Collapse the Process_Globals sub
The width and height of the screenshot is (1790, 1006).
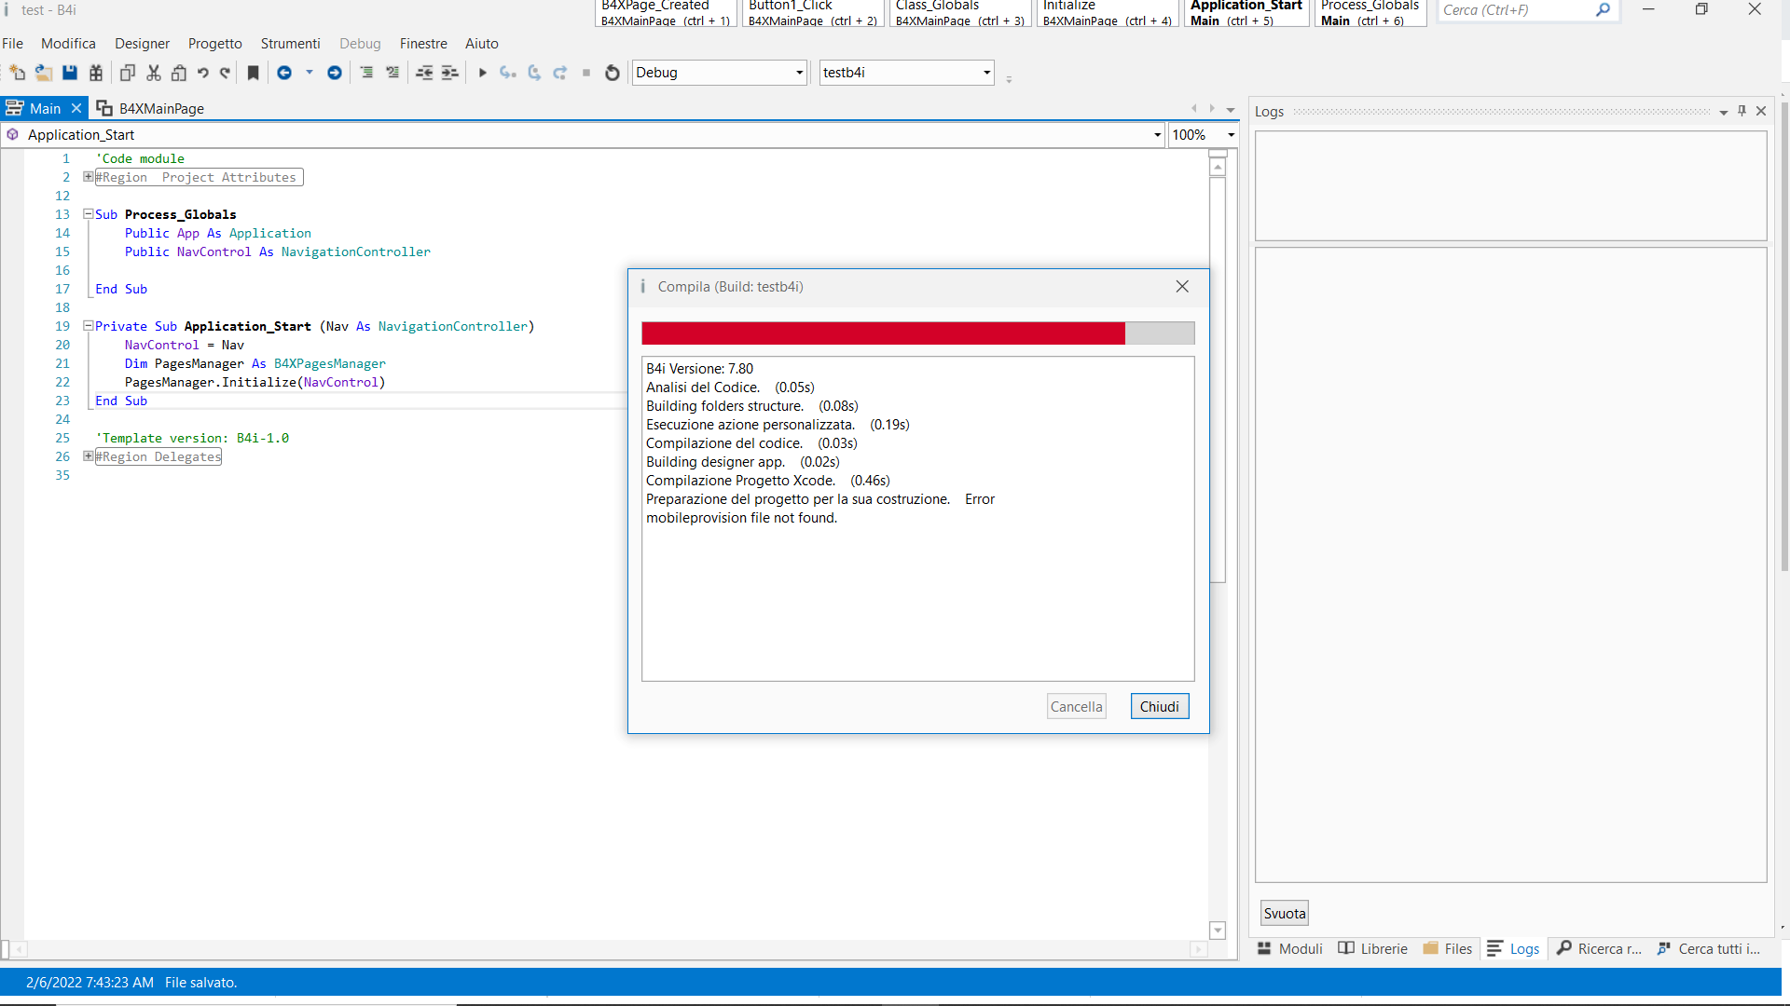tap(88, 214)
